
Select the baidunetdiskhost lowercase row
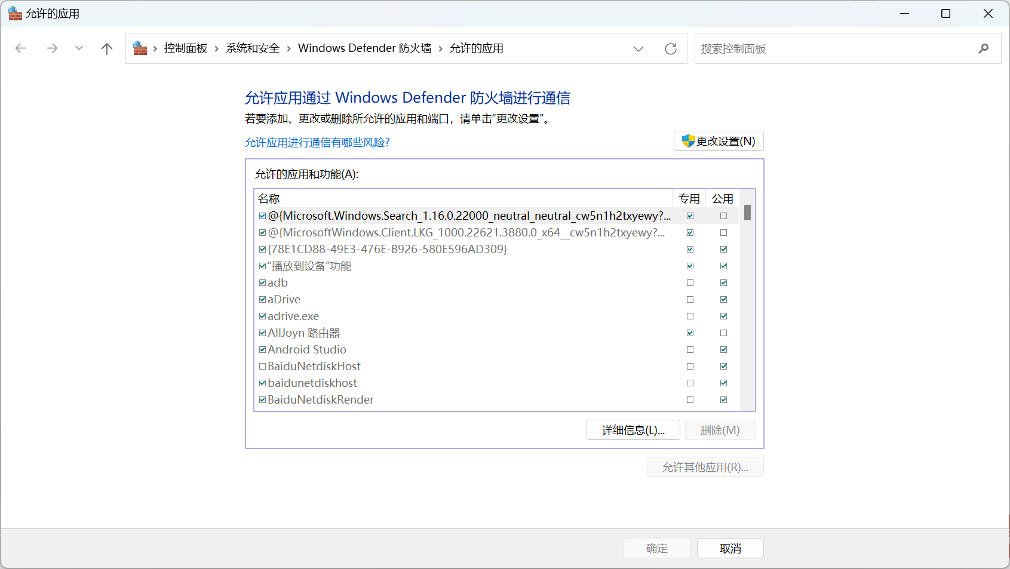click(497, 383)
